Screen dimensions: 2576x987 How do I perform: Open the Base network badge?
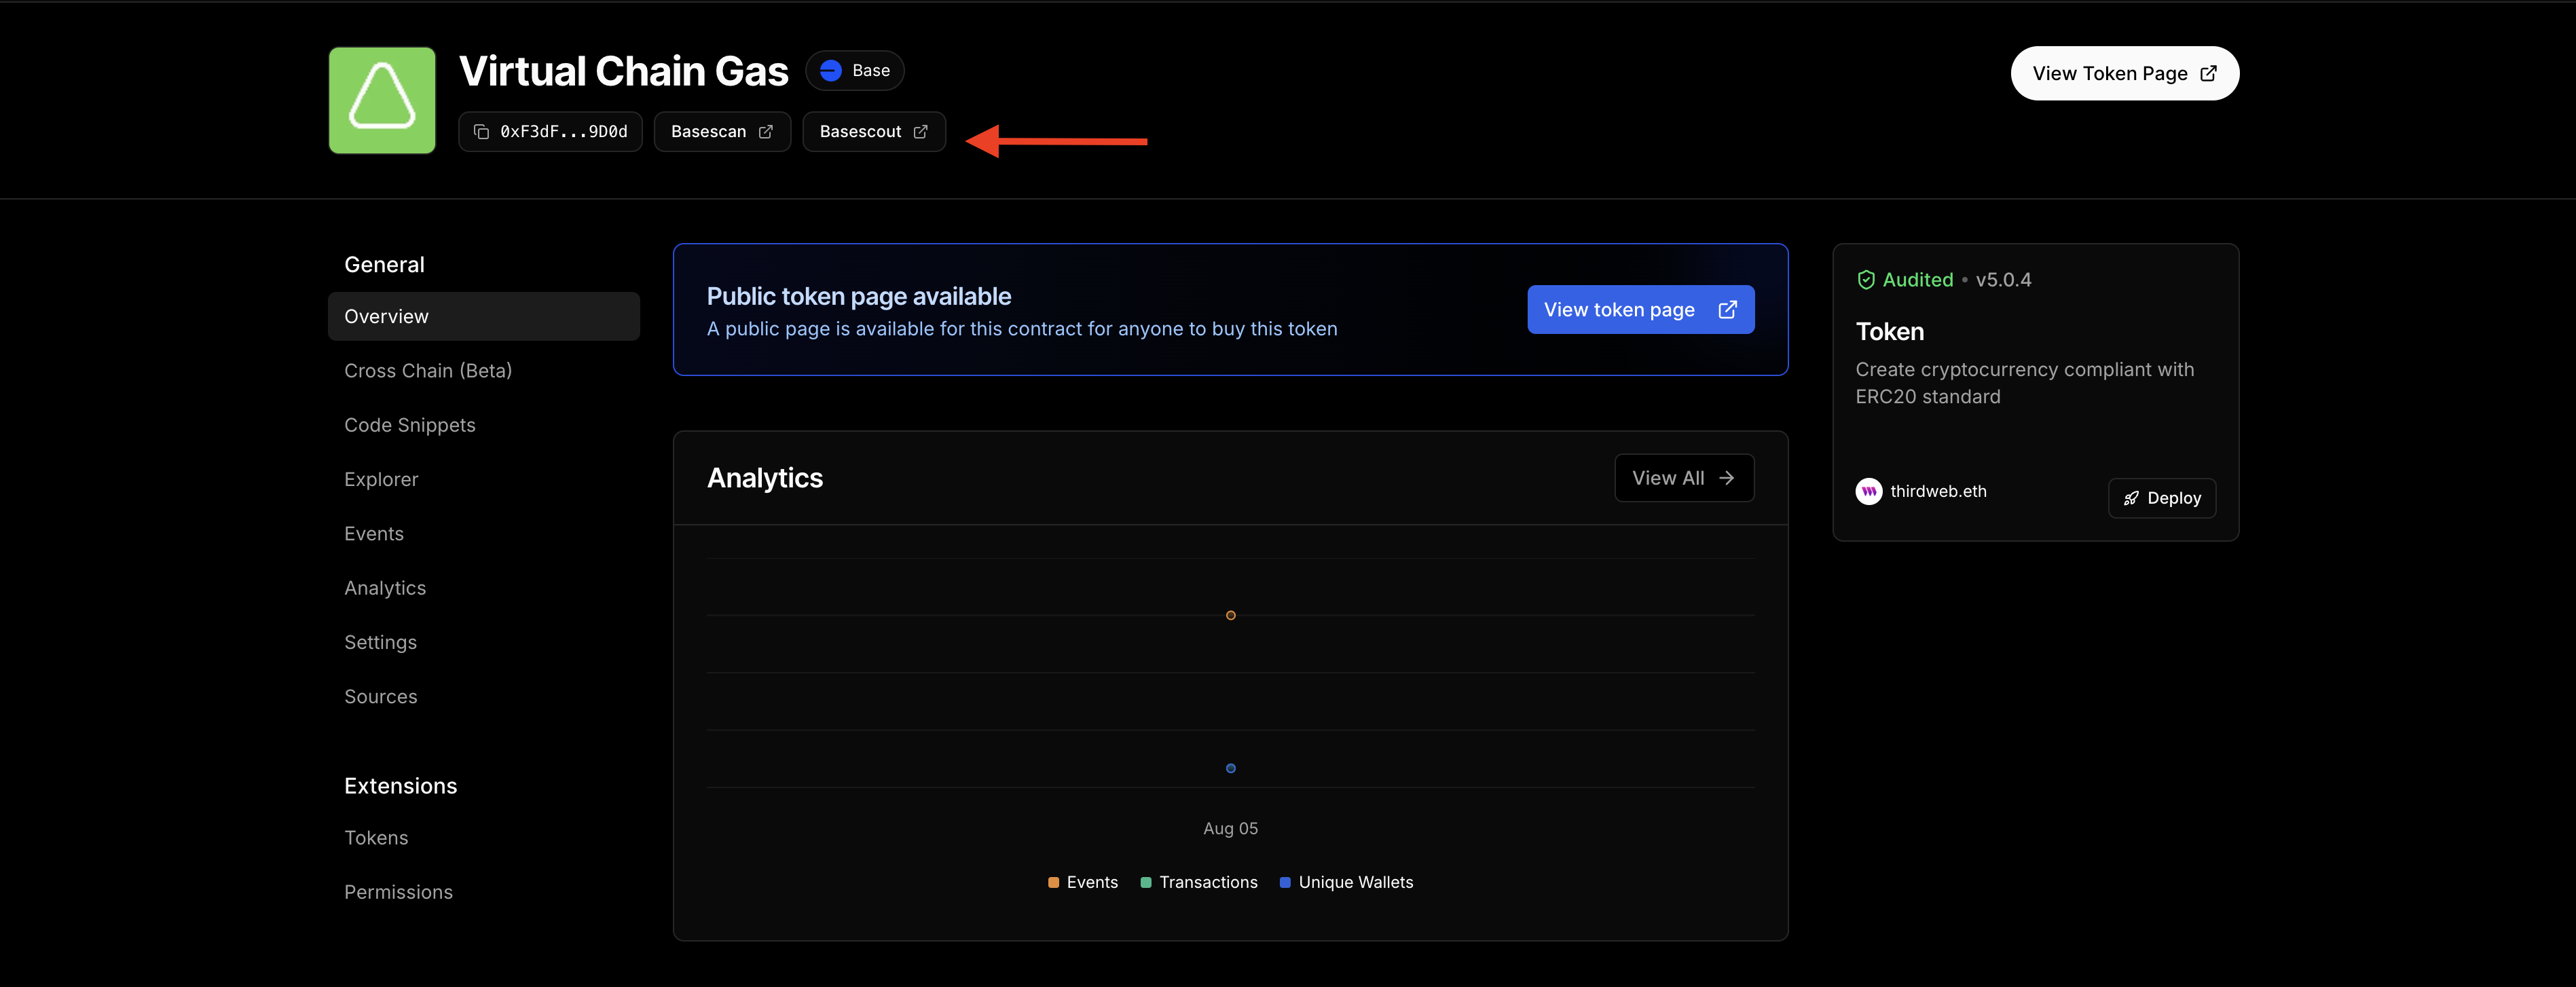coord(855,70)
